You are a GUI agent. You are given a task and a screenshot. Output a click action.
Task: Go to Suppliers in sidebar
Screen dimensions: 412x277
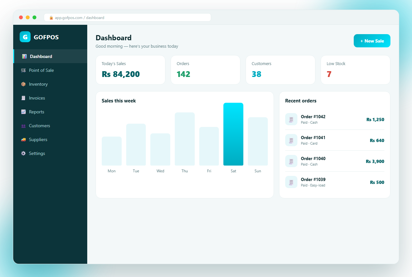click(50, 139)
